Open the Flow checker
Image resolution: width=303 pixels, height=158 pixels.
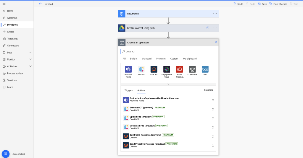[x=278, y=4]
